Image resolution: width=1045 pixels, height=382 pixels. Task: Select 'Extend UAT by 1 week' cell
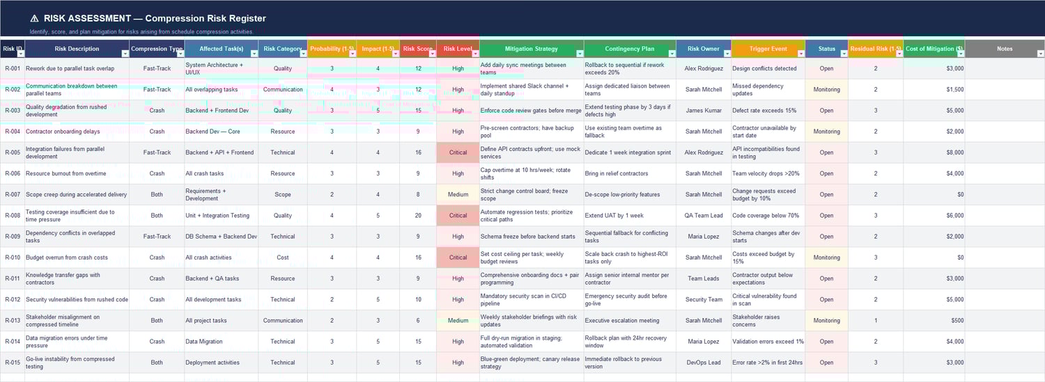click(x=630, y=216)
